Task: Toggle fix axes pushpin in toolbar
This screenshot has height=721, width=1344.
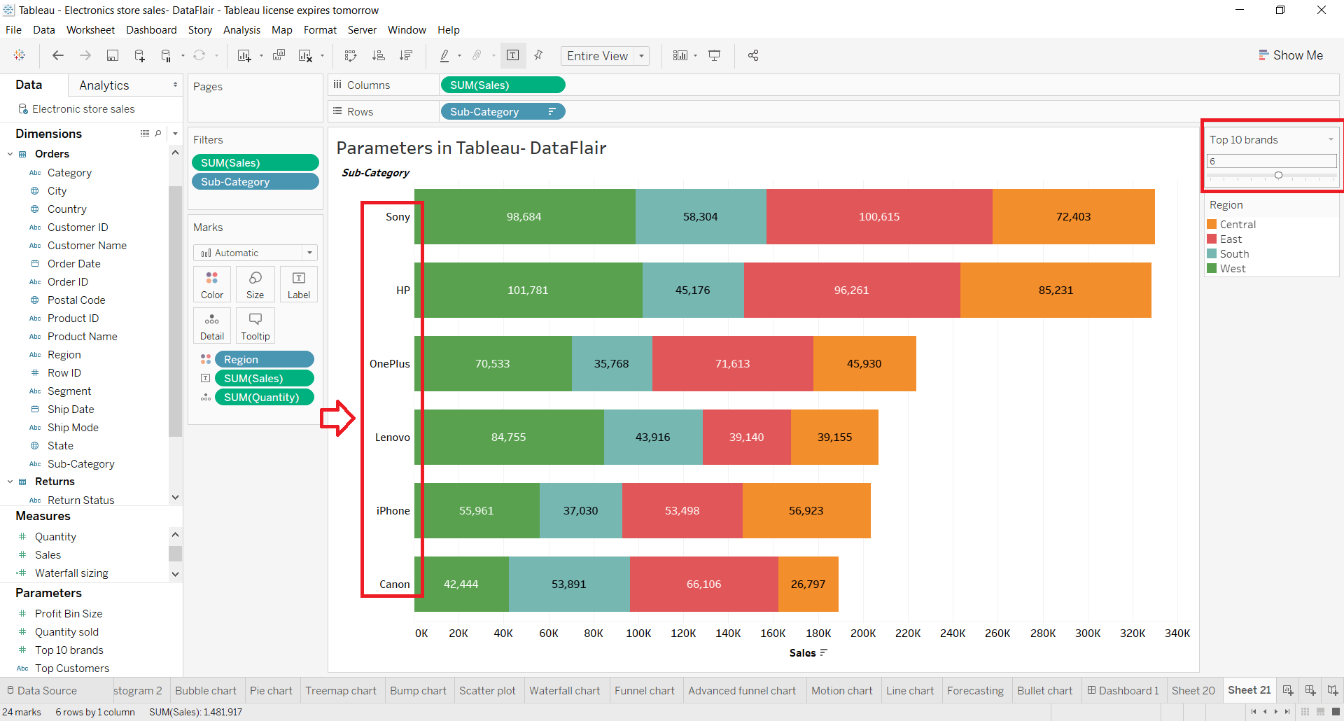Action: pyautogui.click(x=538, y=55)
